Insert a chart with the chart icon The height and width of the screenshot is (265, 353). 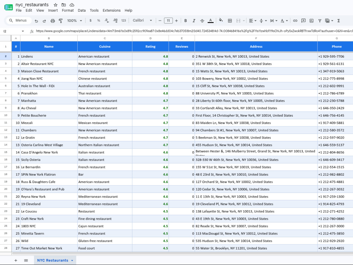point(312,20)
